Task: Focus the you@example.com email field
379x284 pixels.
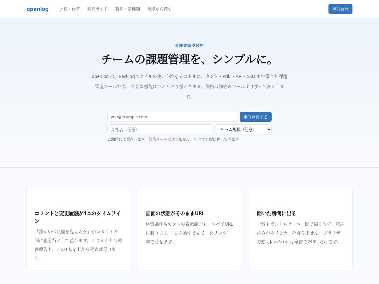Action: pos(172,117)
